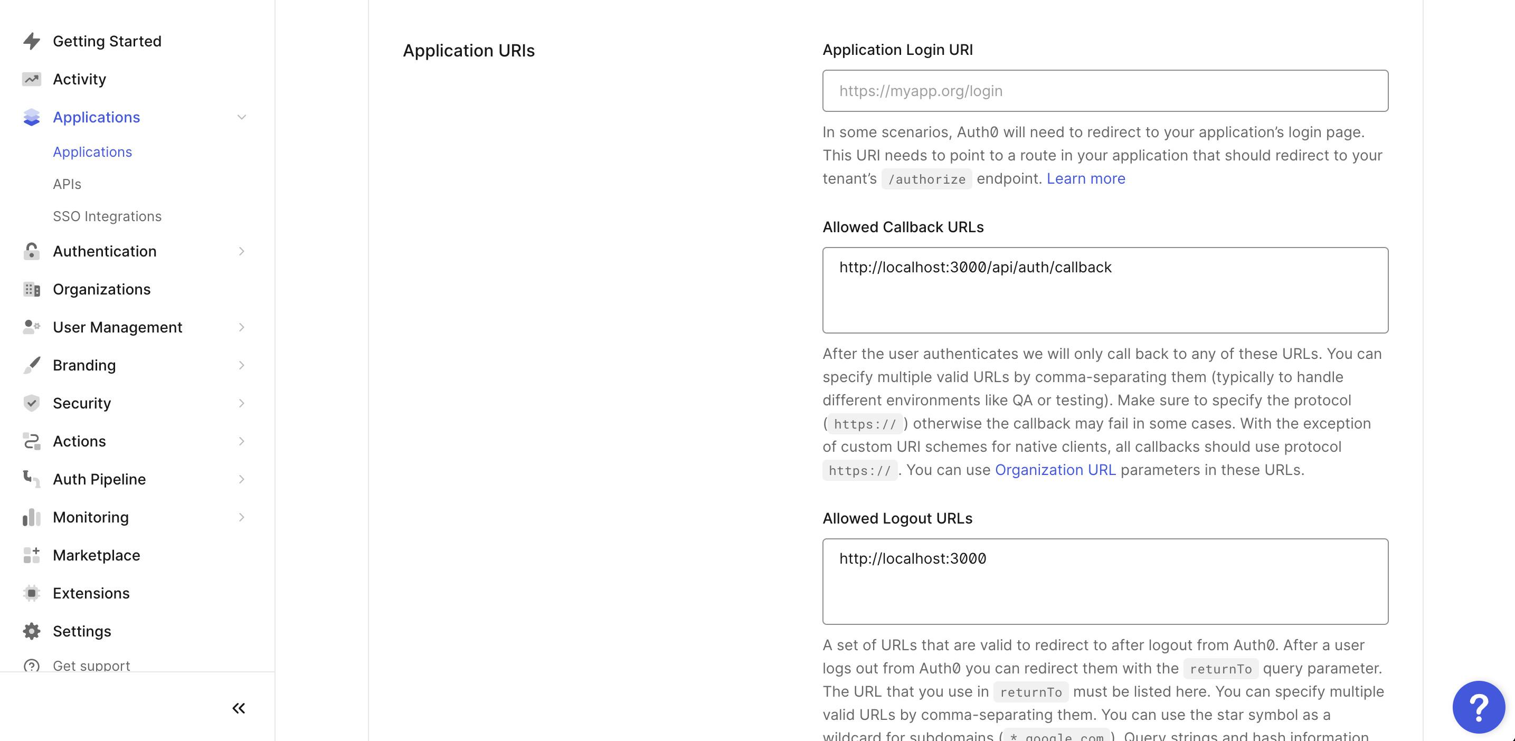Click the Actions chain icon
This screenshot has height=741, width=1515.
pos(31,441)
